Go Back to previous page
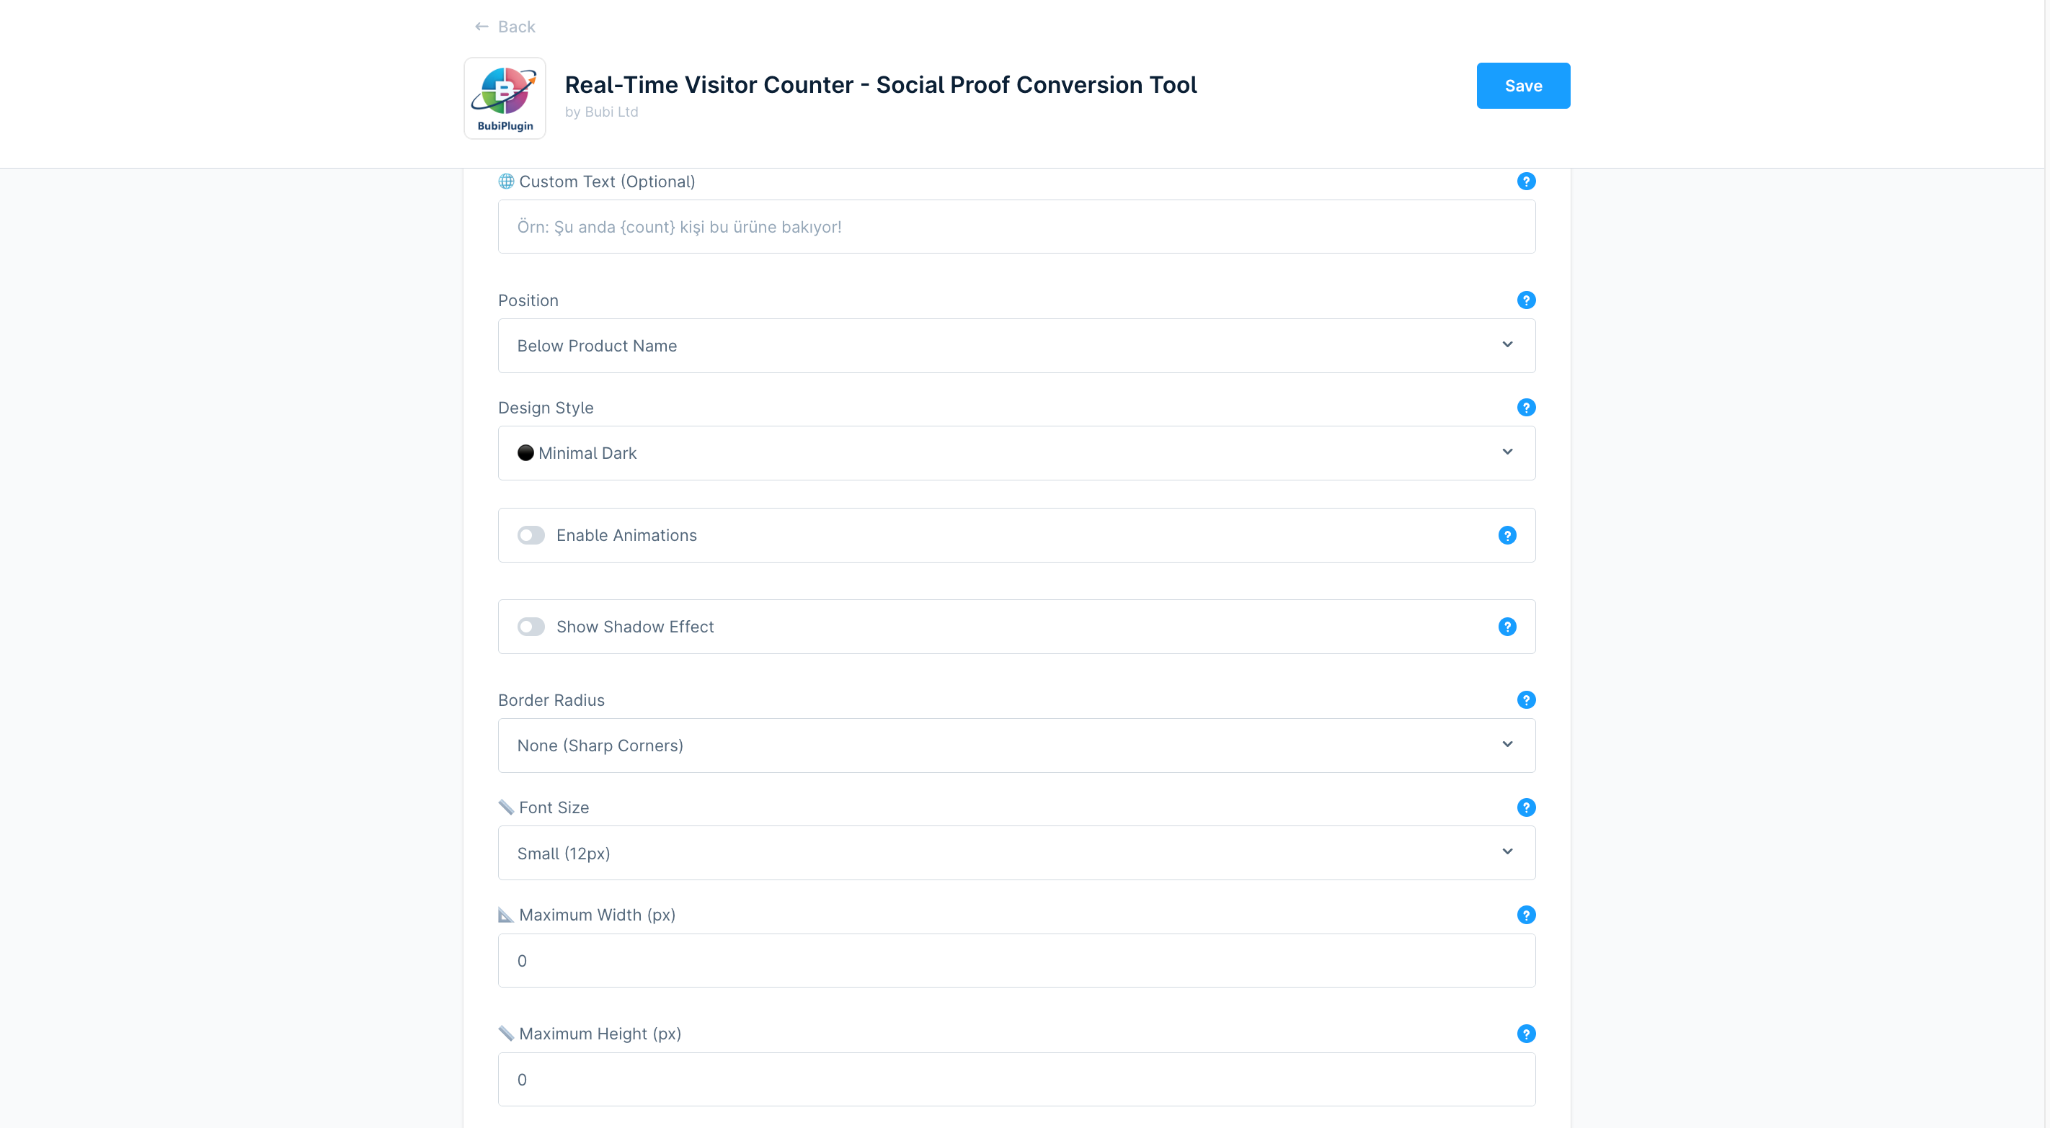 tap(505, 27)
